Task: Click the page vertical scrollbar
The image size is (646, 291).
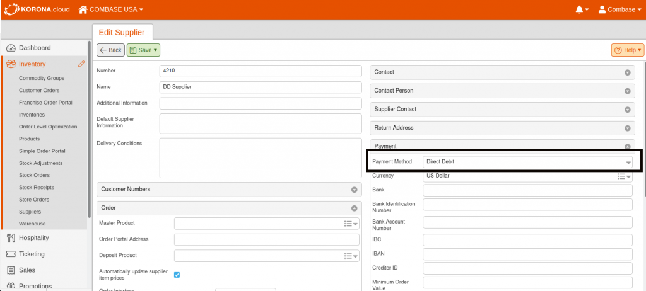Action: [x=644, y=128]
